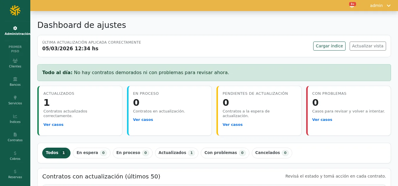Image resolution: width=398 pixels, height=186 pixels.
Task: Open Ver casos under En proceso
Action: click(x=143, y=120)
